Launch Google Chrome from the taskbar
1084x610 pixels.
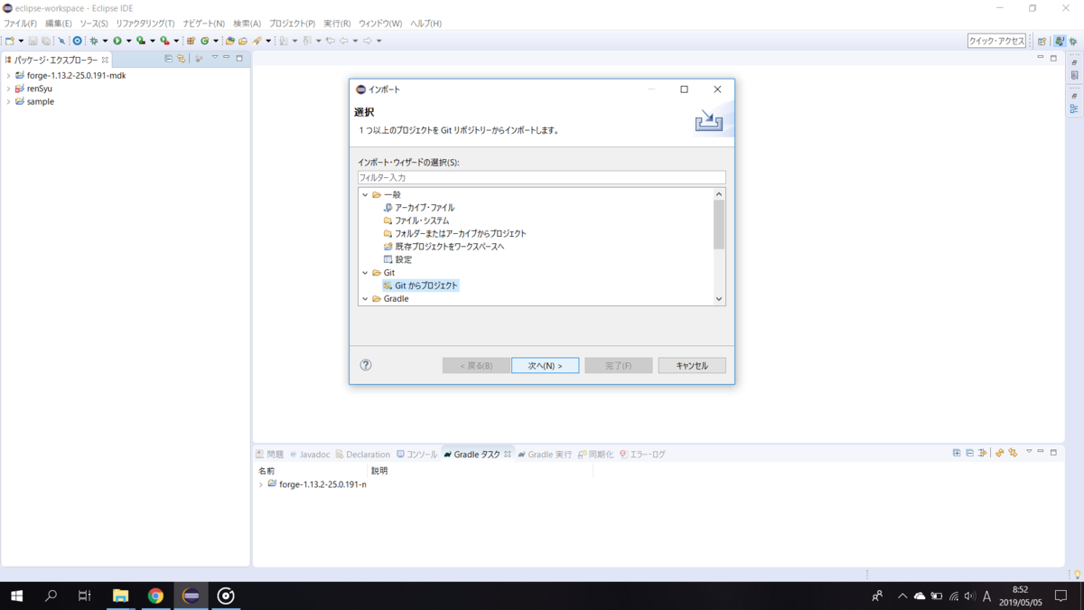click(156, 596)
